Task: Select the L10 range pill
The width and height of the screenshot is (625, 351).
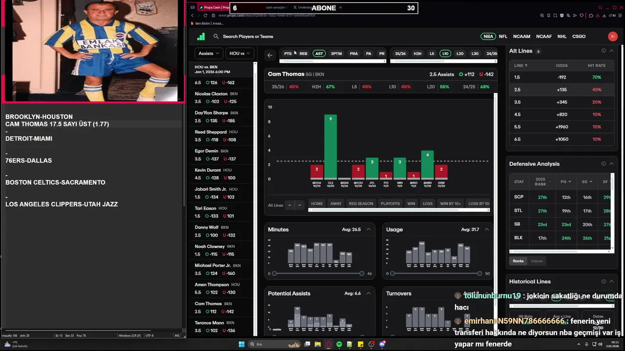Action: pos(445,54)
